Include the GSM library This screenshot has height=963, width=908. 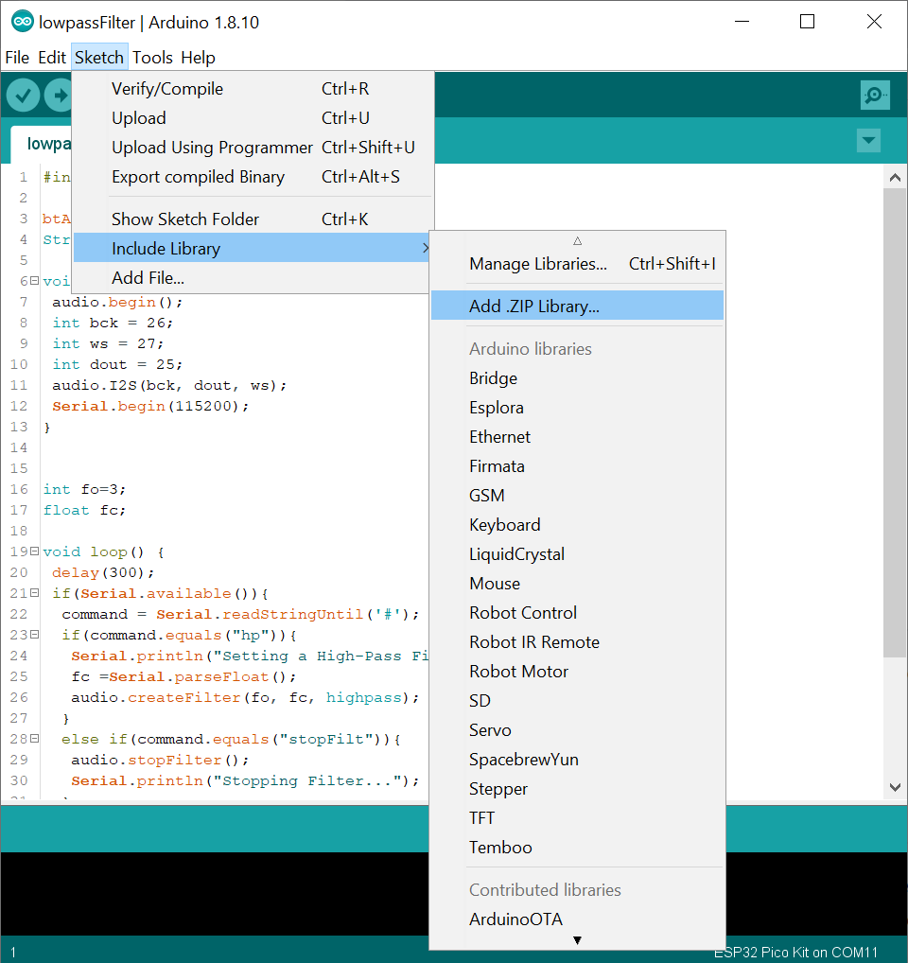point(577,496)
